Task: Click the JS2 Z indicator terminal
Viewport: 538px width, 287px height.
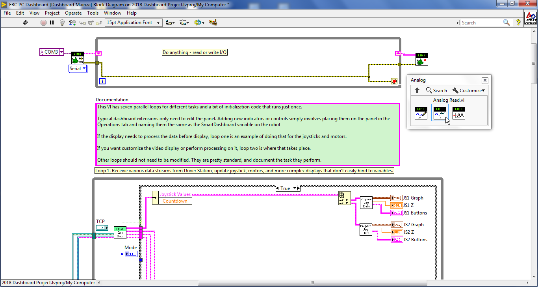Action: point(396,232)
